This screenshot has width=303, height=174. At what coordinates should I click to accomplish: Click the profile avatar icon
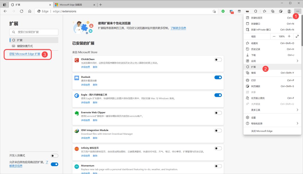pos(289,11)
